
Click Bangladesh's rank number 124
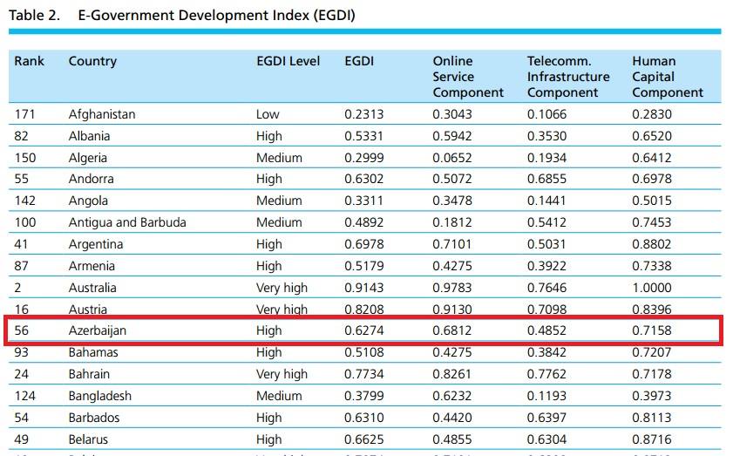coord(25,396)
